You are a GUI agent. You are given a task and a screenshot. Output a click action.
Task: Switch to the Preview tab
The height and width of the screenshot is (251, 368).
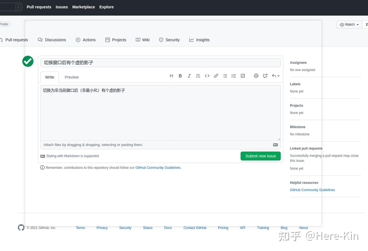click(72, 77)
